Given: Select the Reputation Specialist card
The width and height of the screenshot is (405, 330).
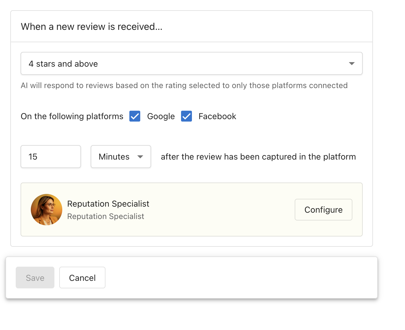Looking at the screenshot, I should [x=191, y=209].
